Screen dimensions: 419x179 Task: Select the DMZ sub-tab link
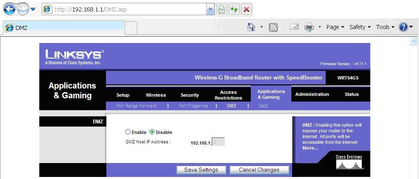(x=232, y=106)
